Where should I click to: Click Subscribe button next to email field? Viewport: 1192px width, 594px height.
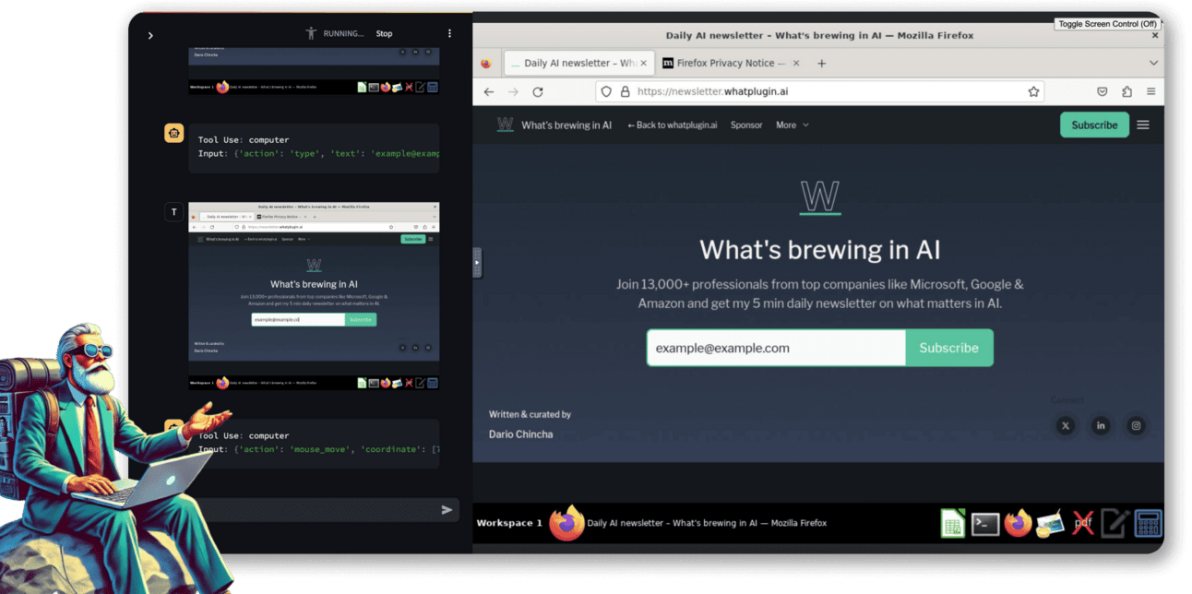click(949, 348)
